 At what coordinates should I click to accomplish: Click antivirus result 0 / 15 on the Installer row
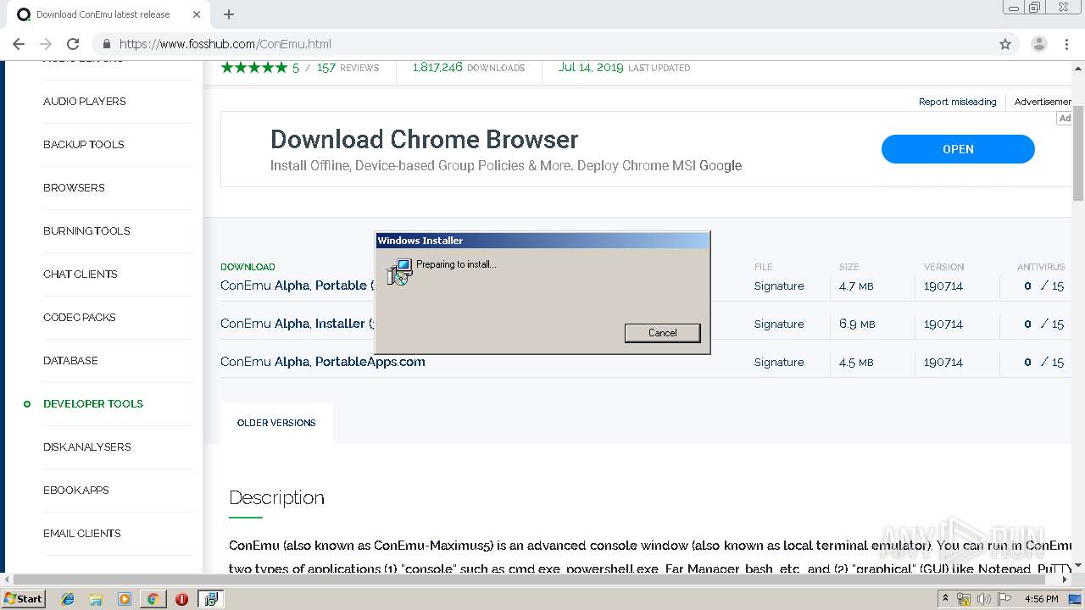pos(1043,324)
